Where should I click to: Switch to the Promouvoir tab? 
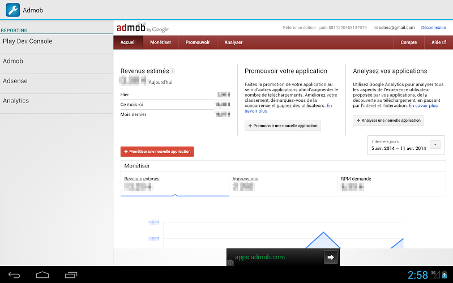pos(198,42)
